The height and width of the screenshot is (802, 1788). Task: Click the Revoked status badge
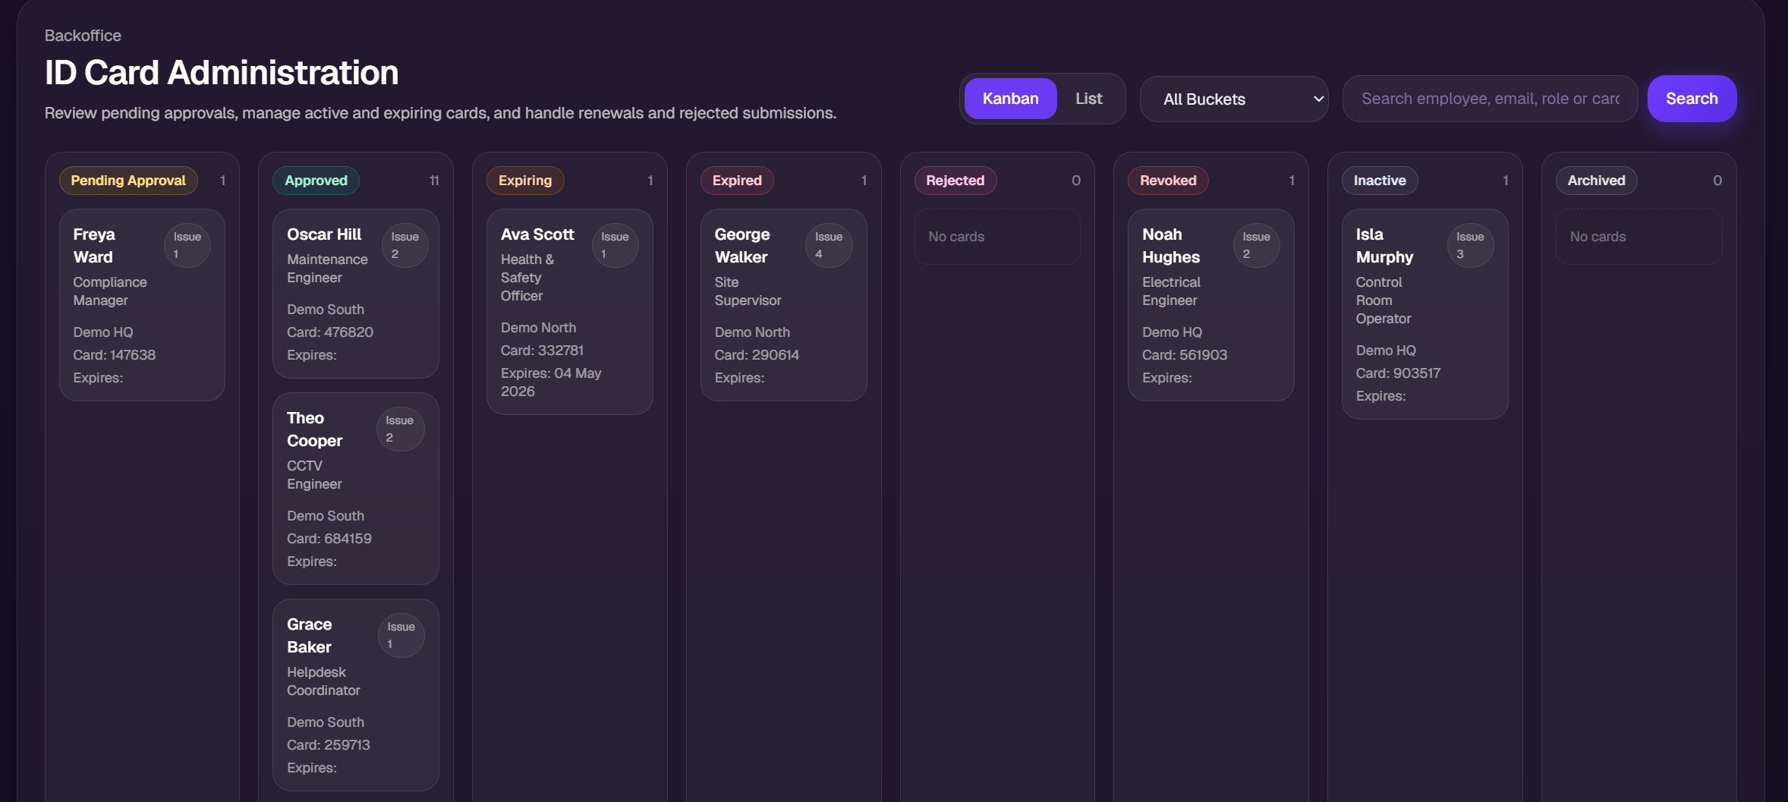(1168, 180)
